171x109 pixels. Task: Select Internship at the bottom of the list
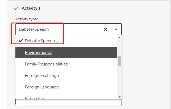(x=34, y=98)
